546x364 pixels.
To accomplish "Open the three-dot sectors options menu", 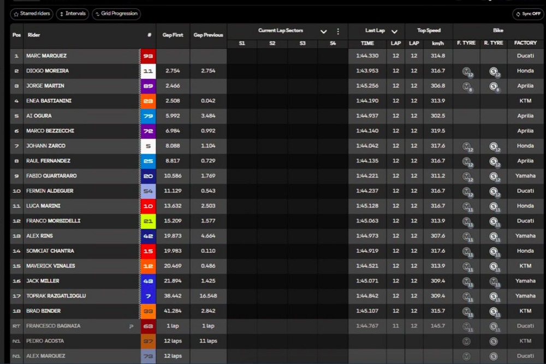I will 338,32.
